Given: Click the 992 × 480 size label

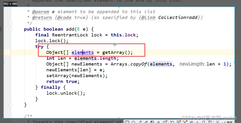Looking at the screenshot, I should [10, 4].
